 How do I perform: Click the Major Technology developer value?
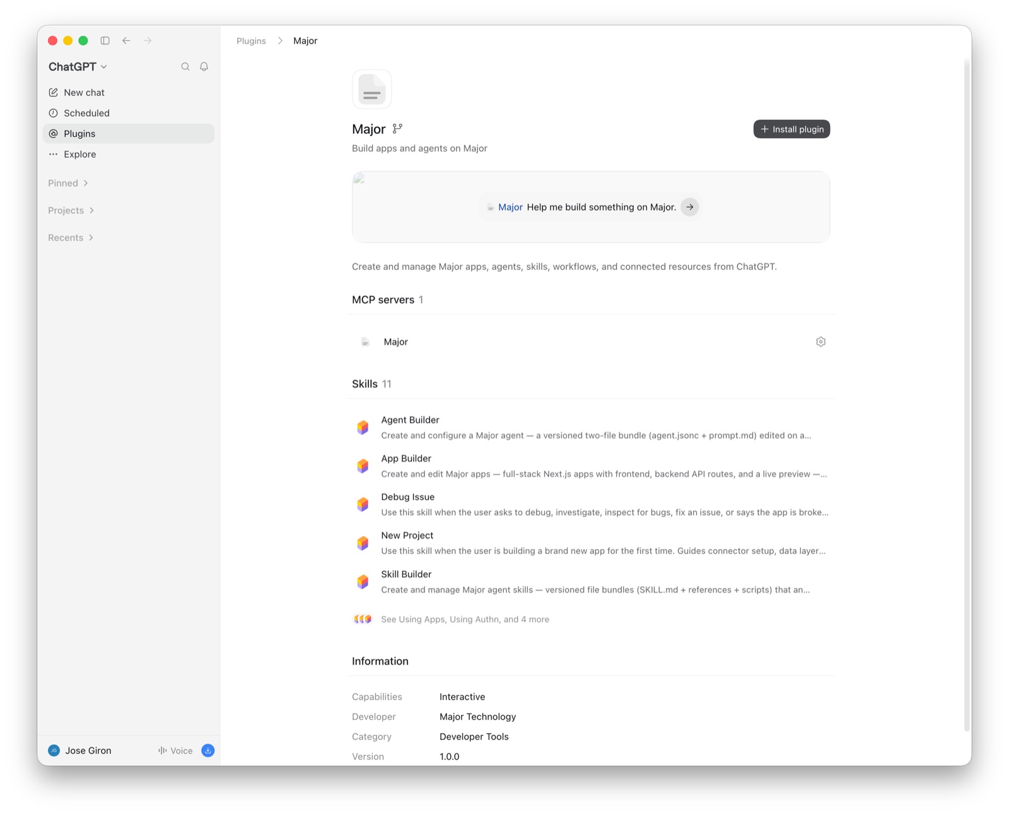click(477, 717)
